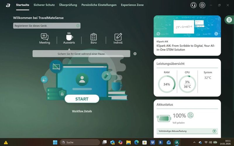Open the Windows Start menu
The image size is (234, 146).
(55, 142)
